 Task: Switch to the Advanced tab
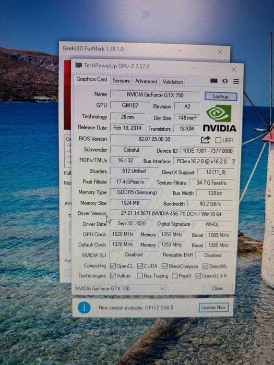(x=146, y=81)
